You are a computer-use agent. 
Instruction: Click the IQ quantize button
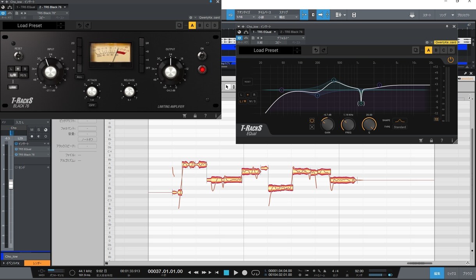[230, 15]
